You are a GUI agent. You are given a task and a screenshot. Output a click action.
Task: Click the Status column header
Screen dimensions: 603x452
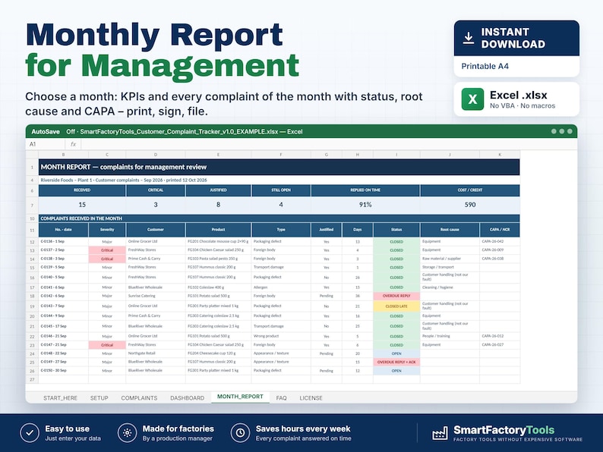click(396, 230)
